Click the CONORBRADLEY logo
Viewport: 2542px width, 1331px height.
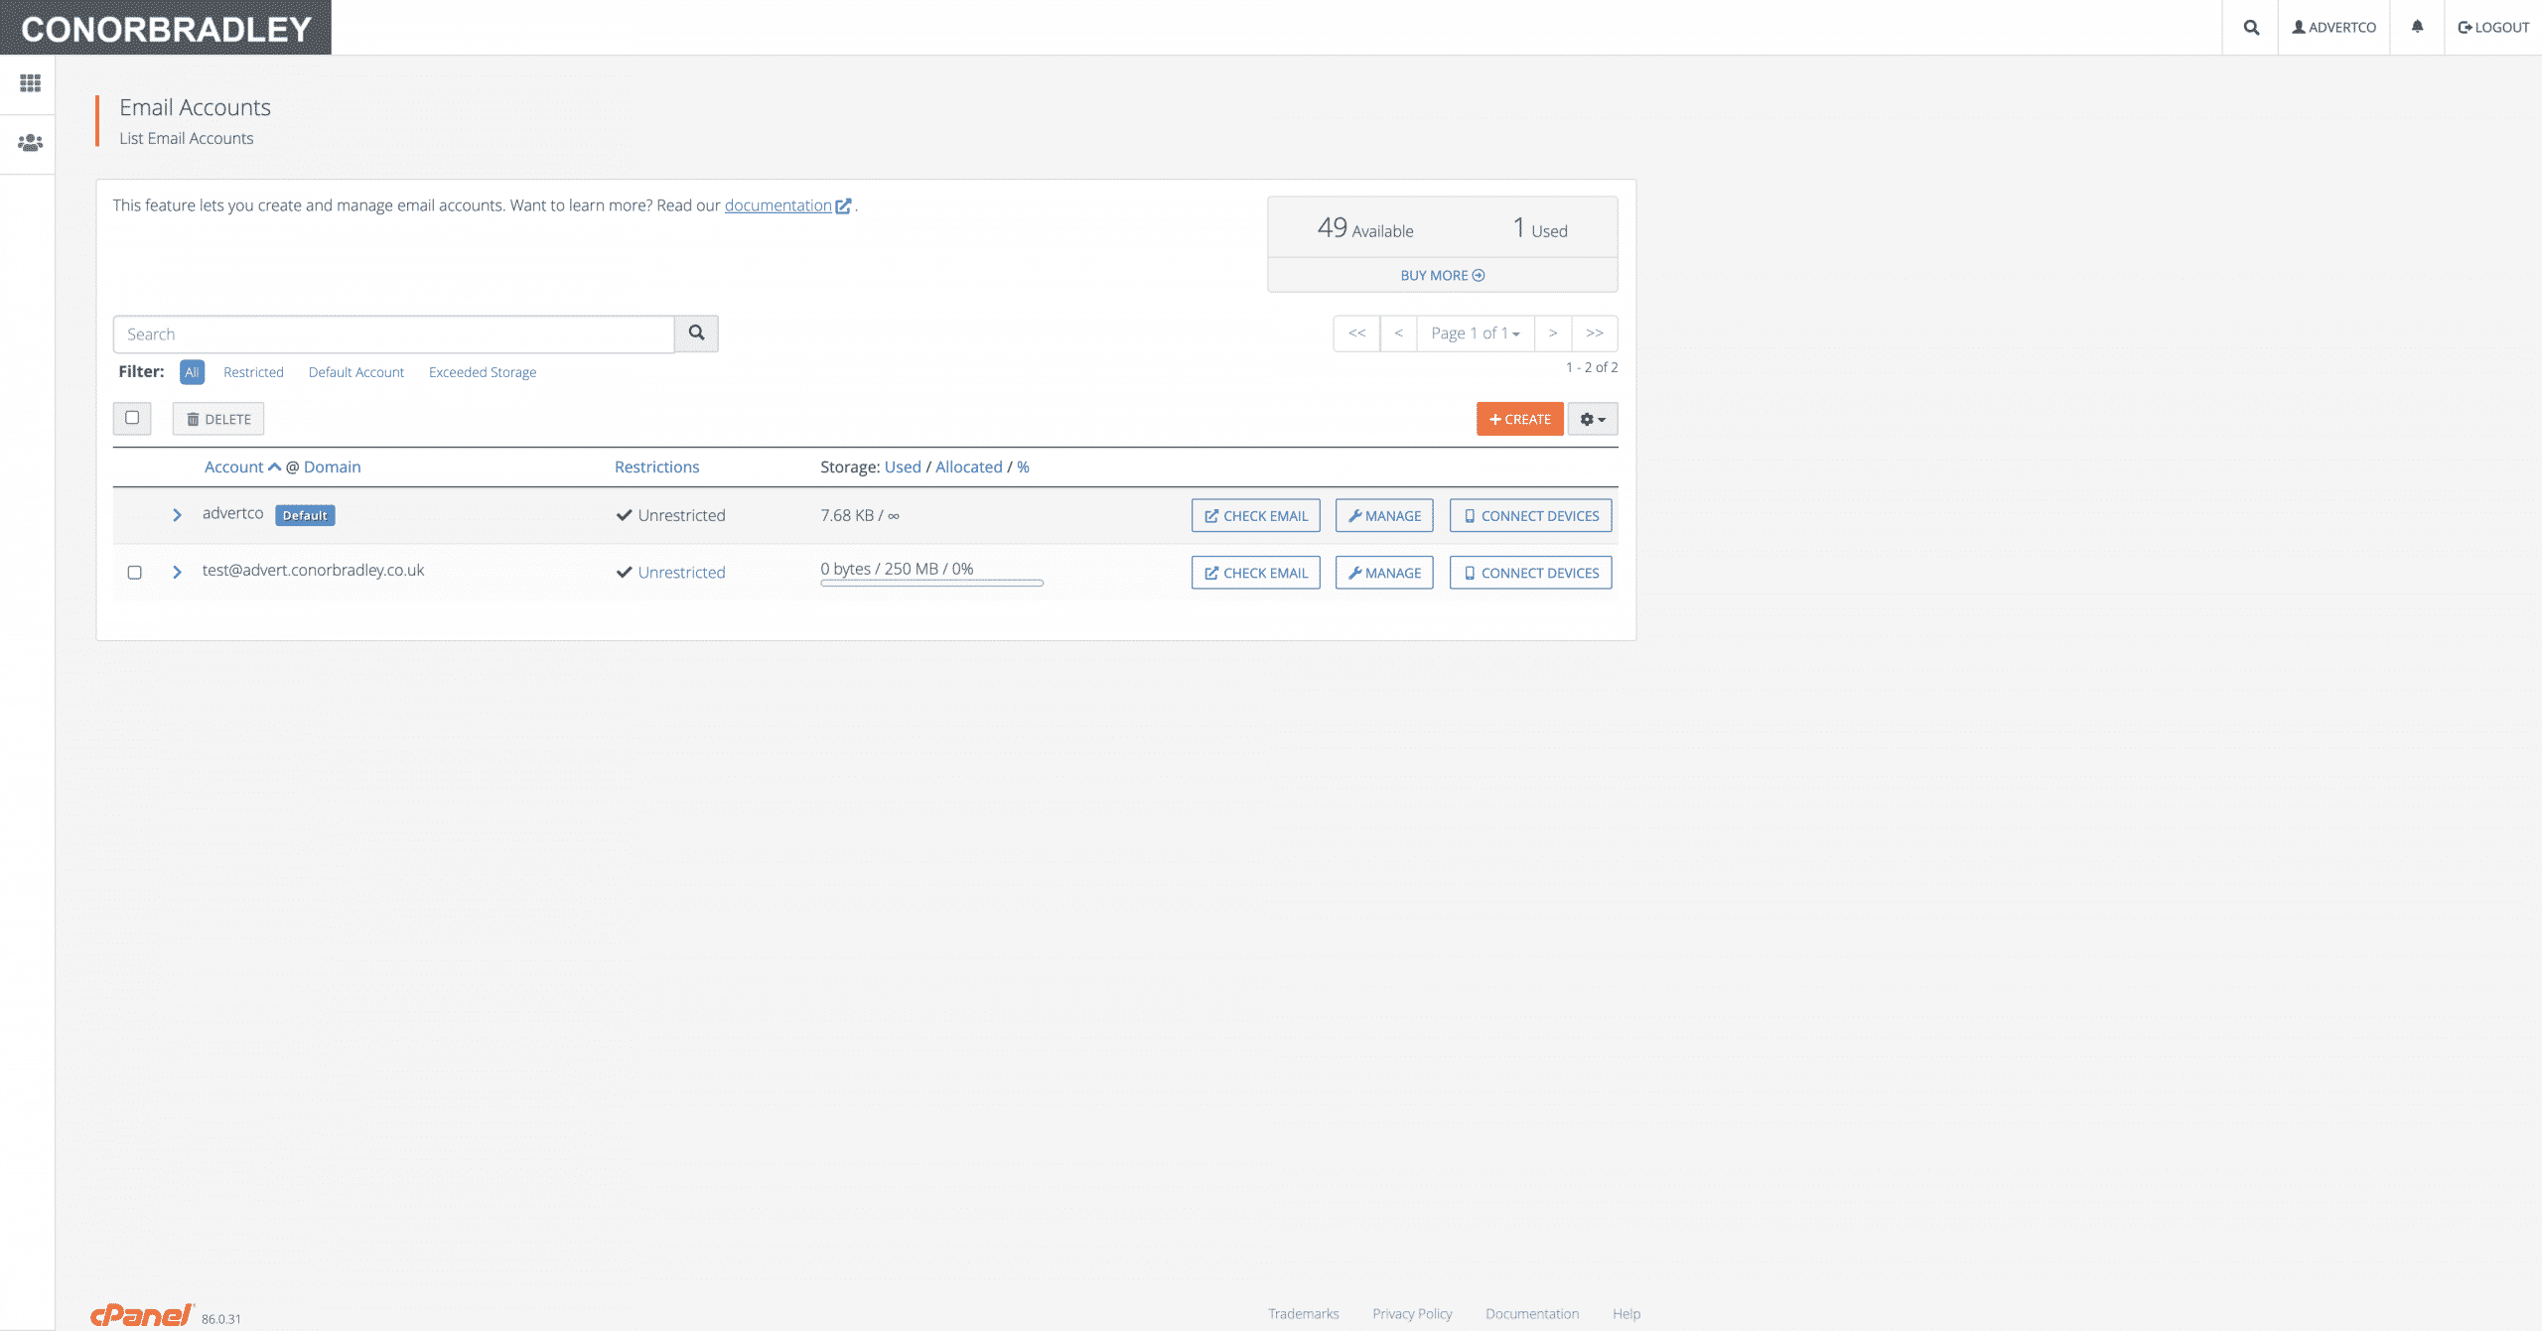coord(166,28)
